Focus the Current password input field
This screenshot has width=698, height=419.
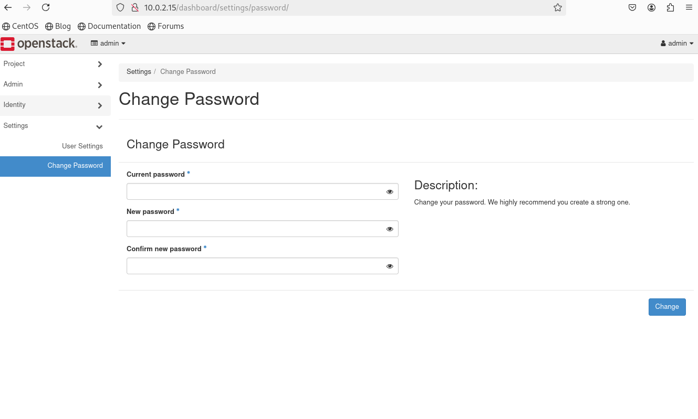point(255,192)
